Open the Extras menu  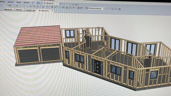pyautogui.click(x=19, y=2)
